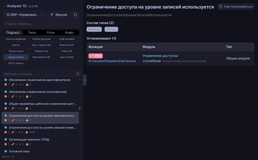The width and height of the screenshot is (258, 160).
Task: Open Изуч. подсистем tool
Action: pos(41,45)
